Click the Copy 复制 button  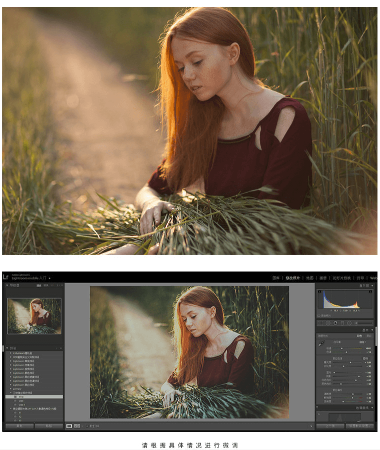point(20,426)
